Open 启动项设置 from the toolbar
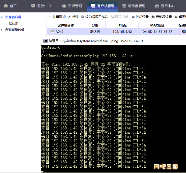 point(162,17)
